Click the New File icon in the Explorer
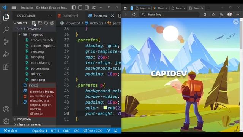The image size is (243, 137). coord(34,23)
